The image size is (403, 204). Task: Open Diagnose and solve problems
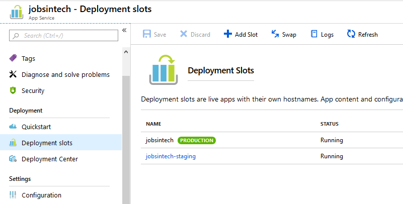coord(65,75)
